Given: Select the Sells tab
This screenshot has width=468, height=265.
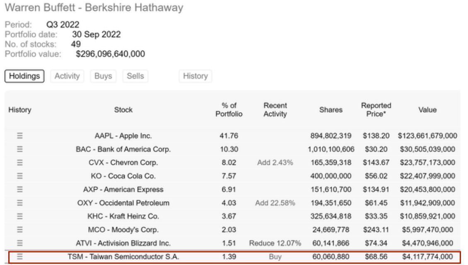Looking at the screenshot, I should 135,76.
